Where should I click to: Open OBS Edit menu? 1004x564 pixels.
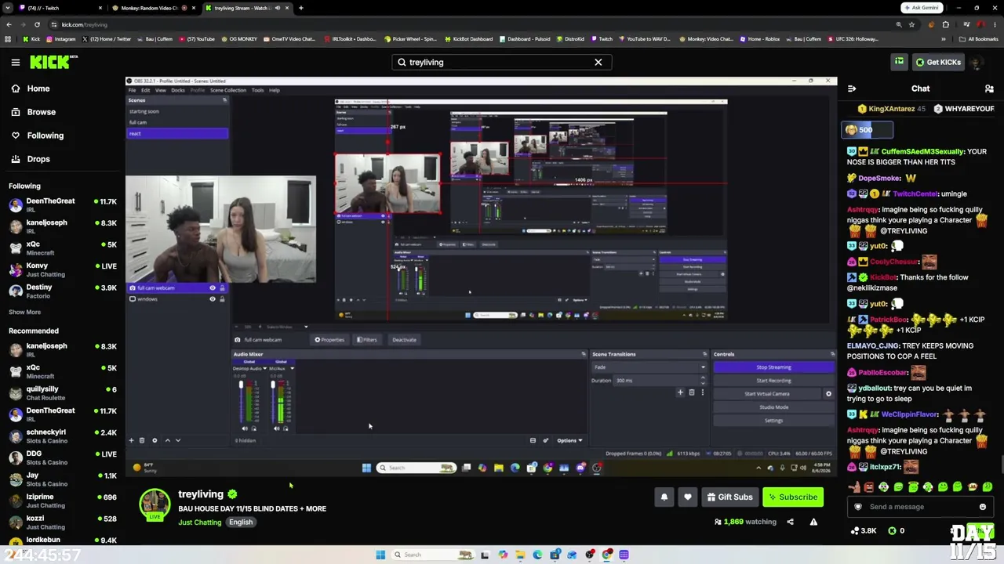point(145,90)
